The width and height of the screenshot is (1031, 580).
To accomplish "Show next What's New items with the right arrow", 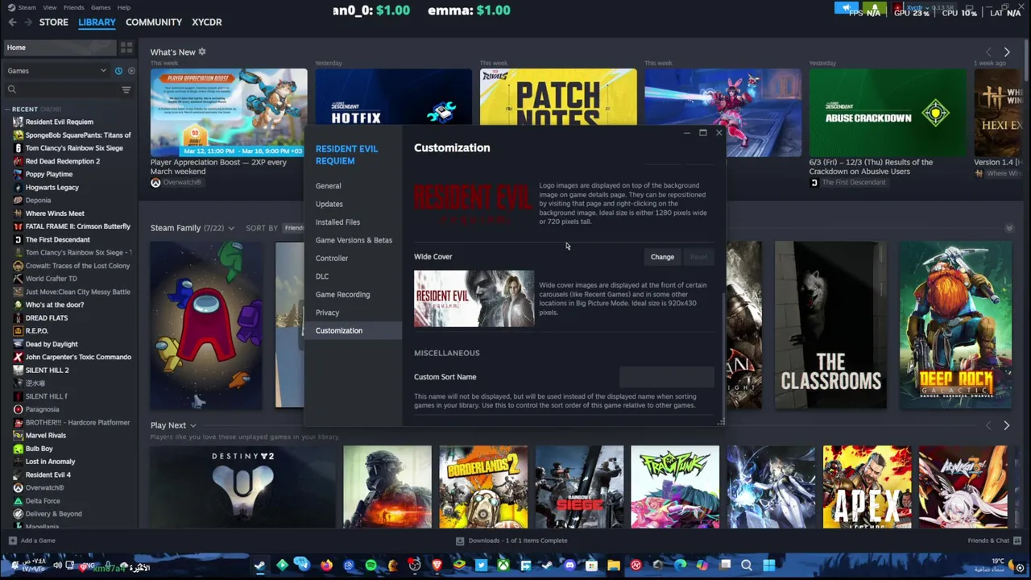I will 1006,52.
